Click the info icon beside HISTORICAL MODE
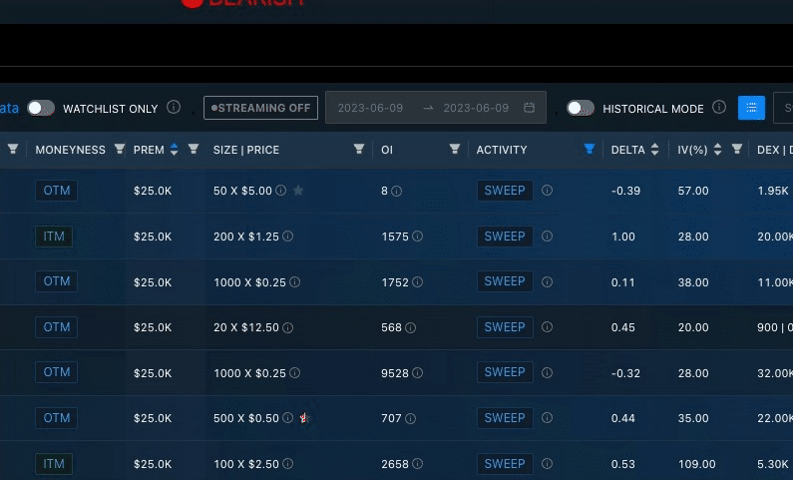The image size is (793, 480). [719, 108]
